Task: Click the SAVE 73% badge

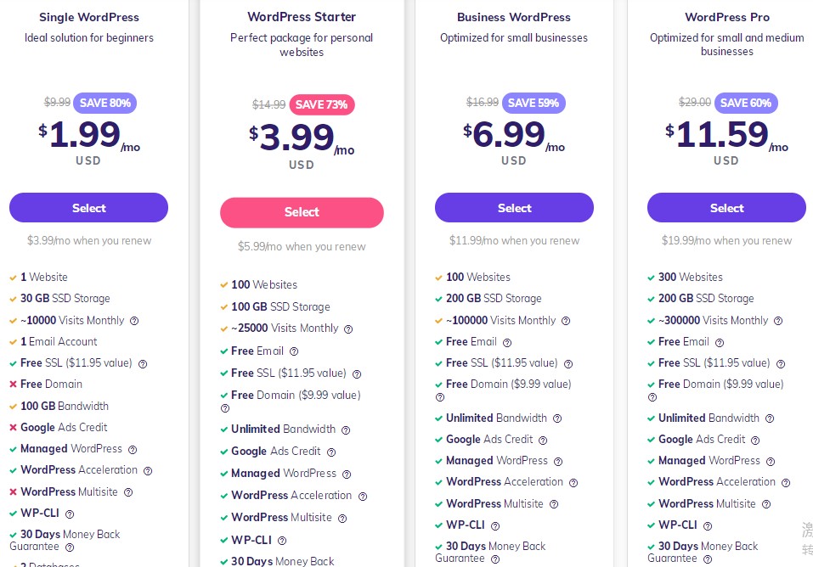Action: pyautogui.click(x=322, y=104)
